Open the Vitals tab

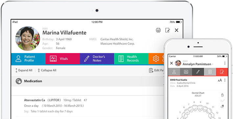coord(62,59)
